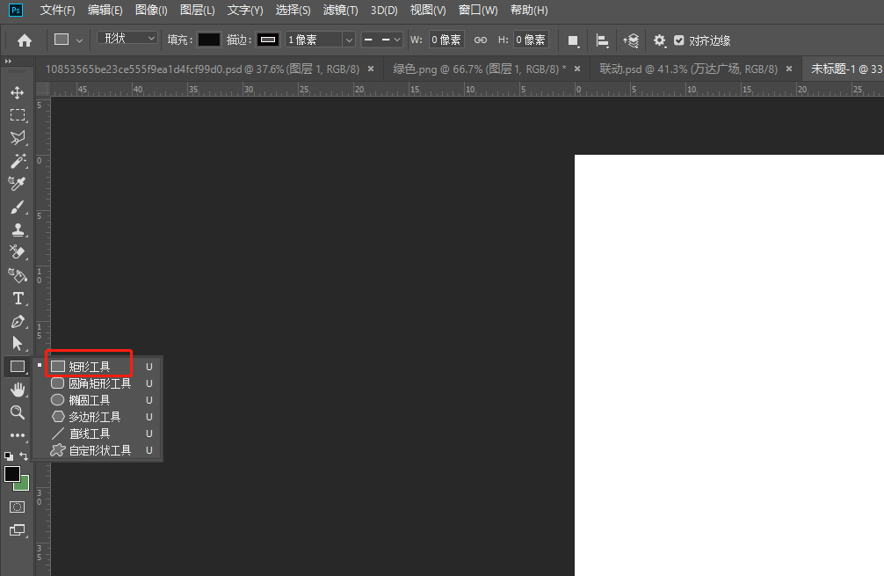
Task: Select the Eraser tool
Action: (18, 252)
